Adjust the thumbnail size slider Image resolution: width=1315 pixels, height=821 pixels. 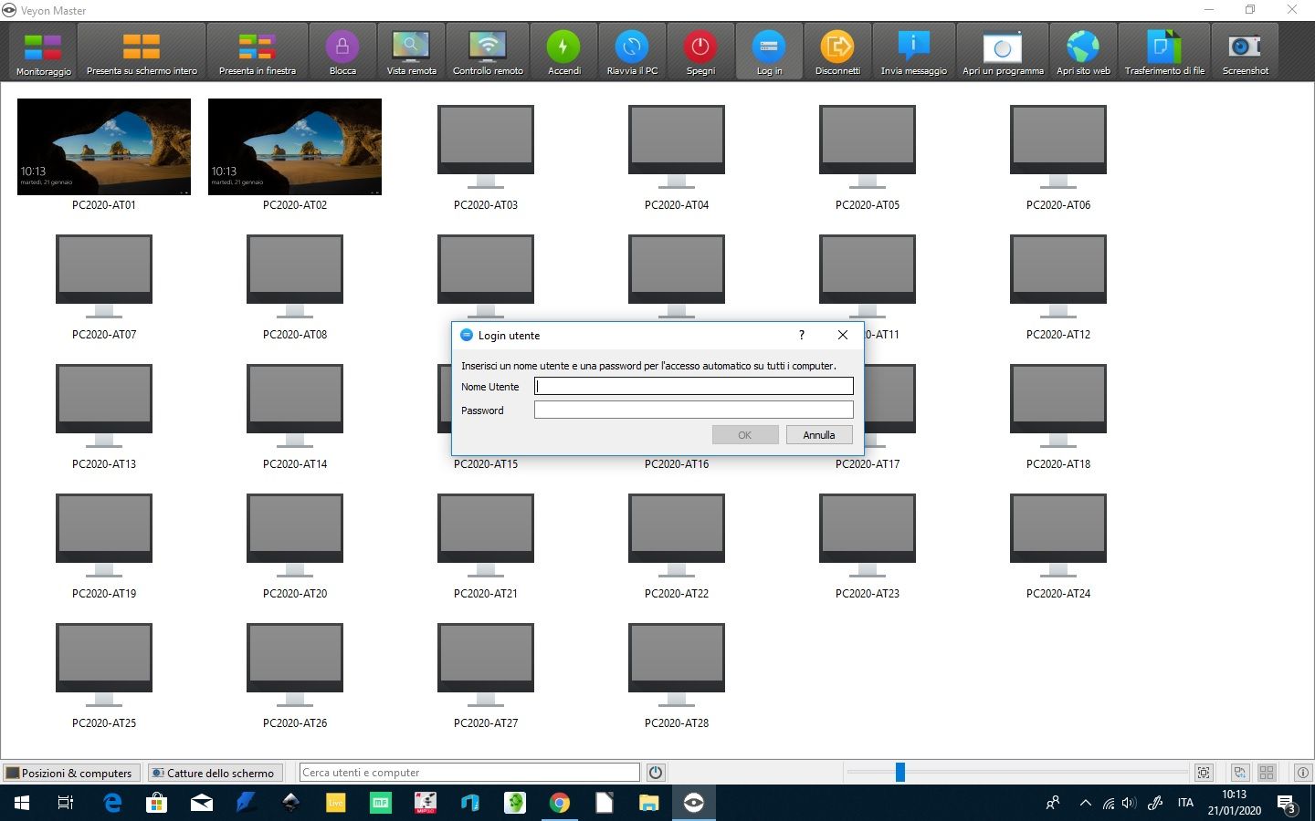(x=899, y=773)
